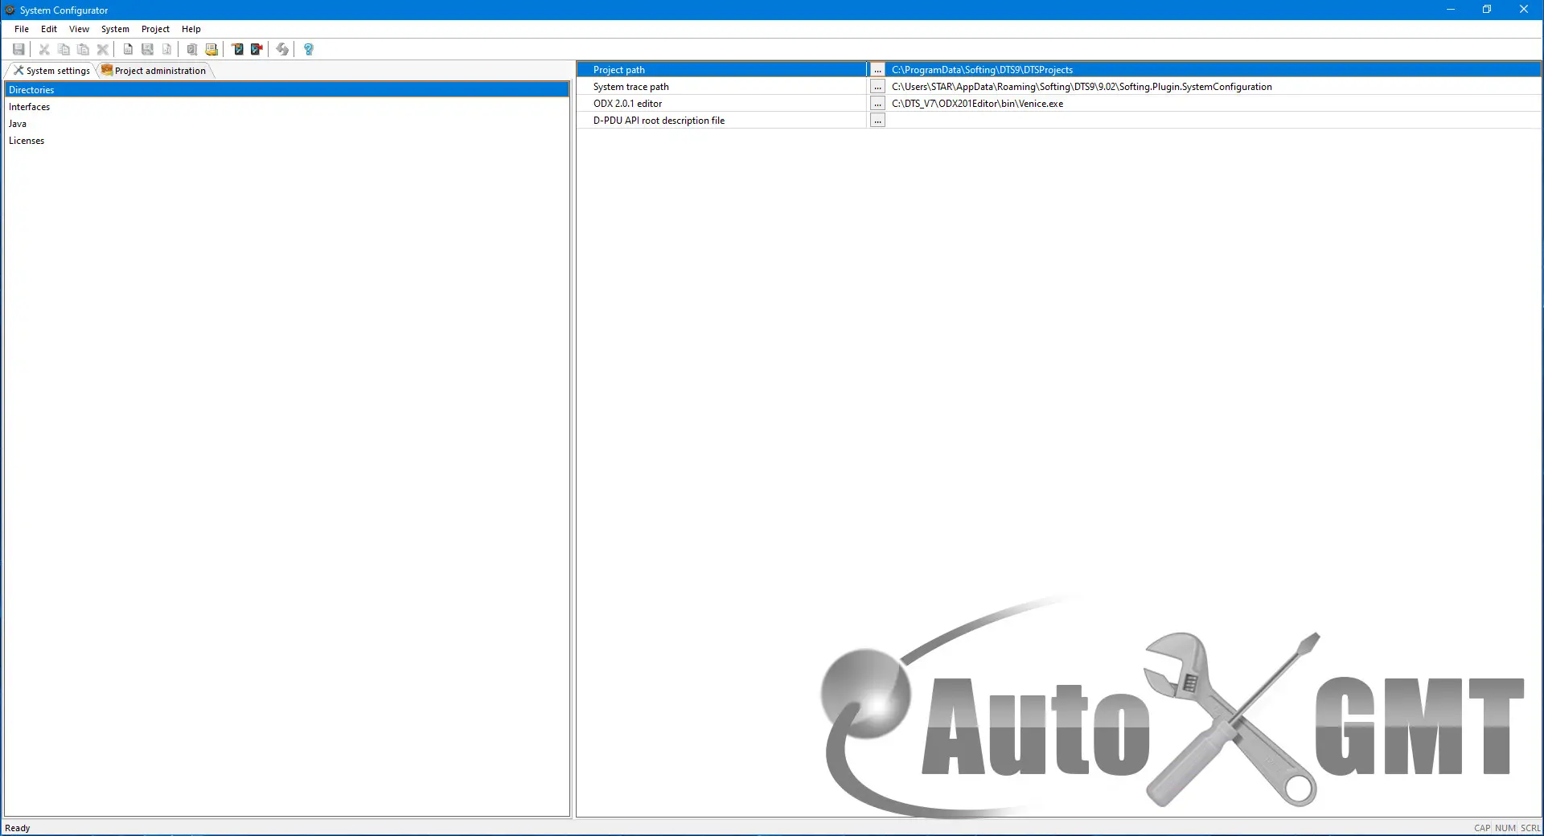The image size is (1544, 836).
Task: Click the Save floppy disk toolbar icon
Action: [18, 49]
